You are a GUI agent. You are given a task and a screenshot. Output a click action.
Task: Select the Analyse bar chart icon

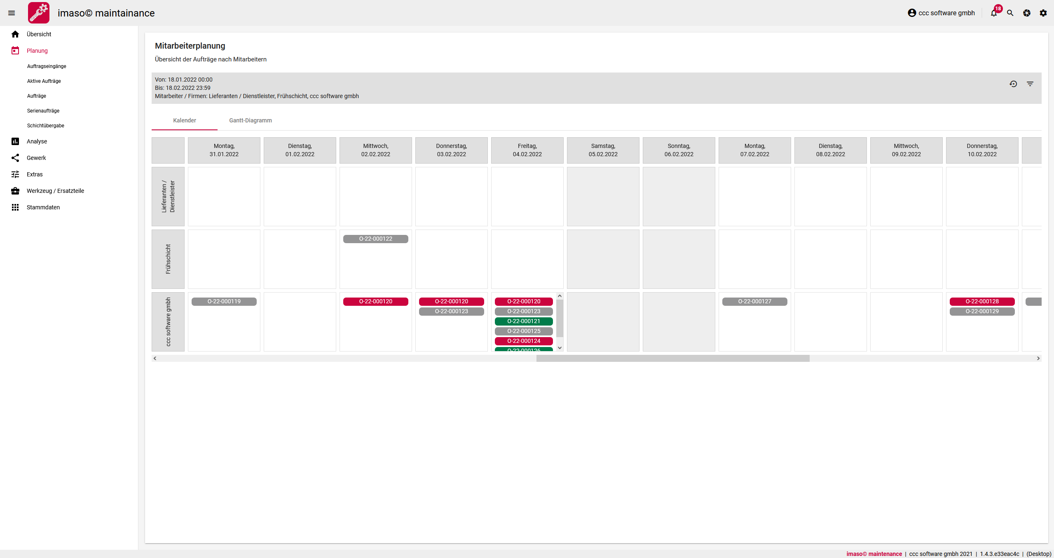tap(15, 141)
